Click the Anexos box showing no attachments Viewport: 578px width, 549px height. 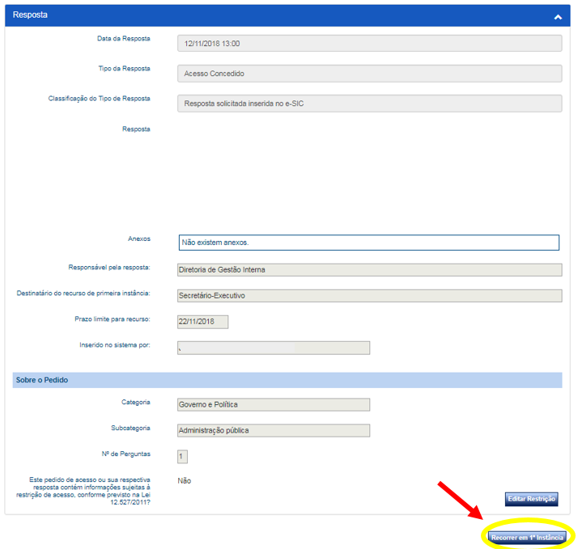click(368, 243)
